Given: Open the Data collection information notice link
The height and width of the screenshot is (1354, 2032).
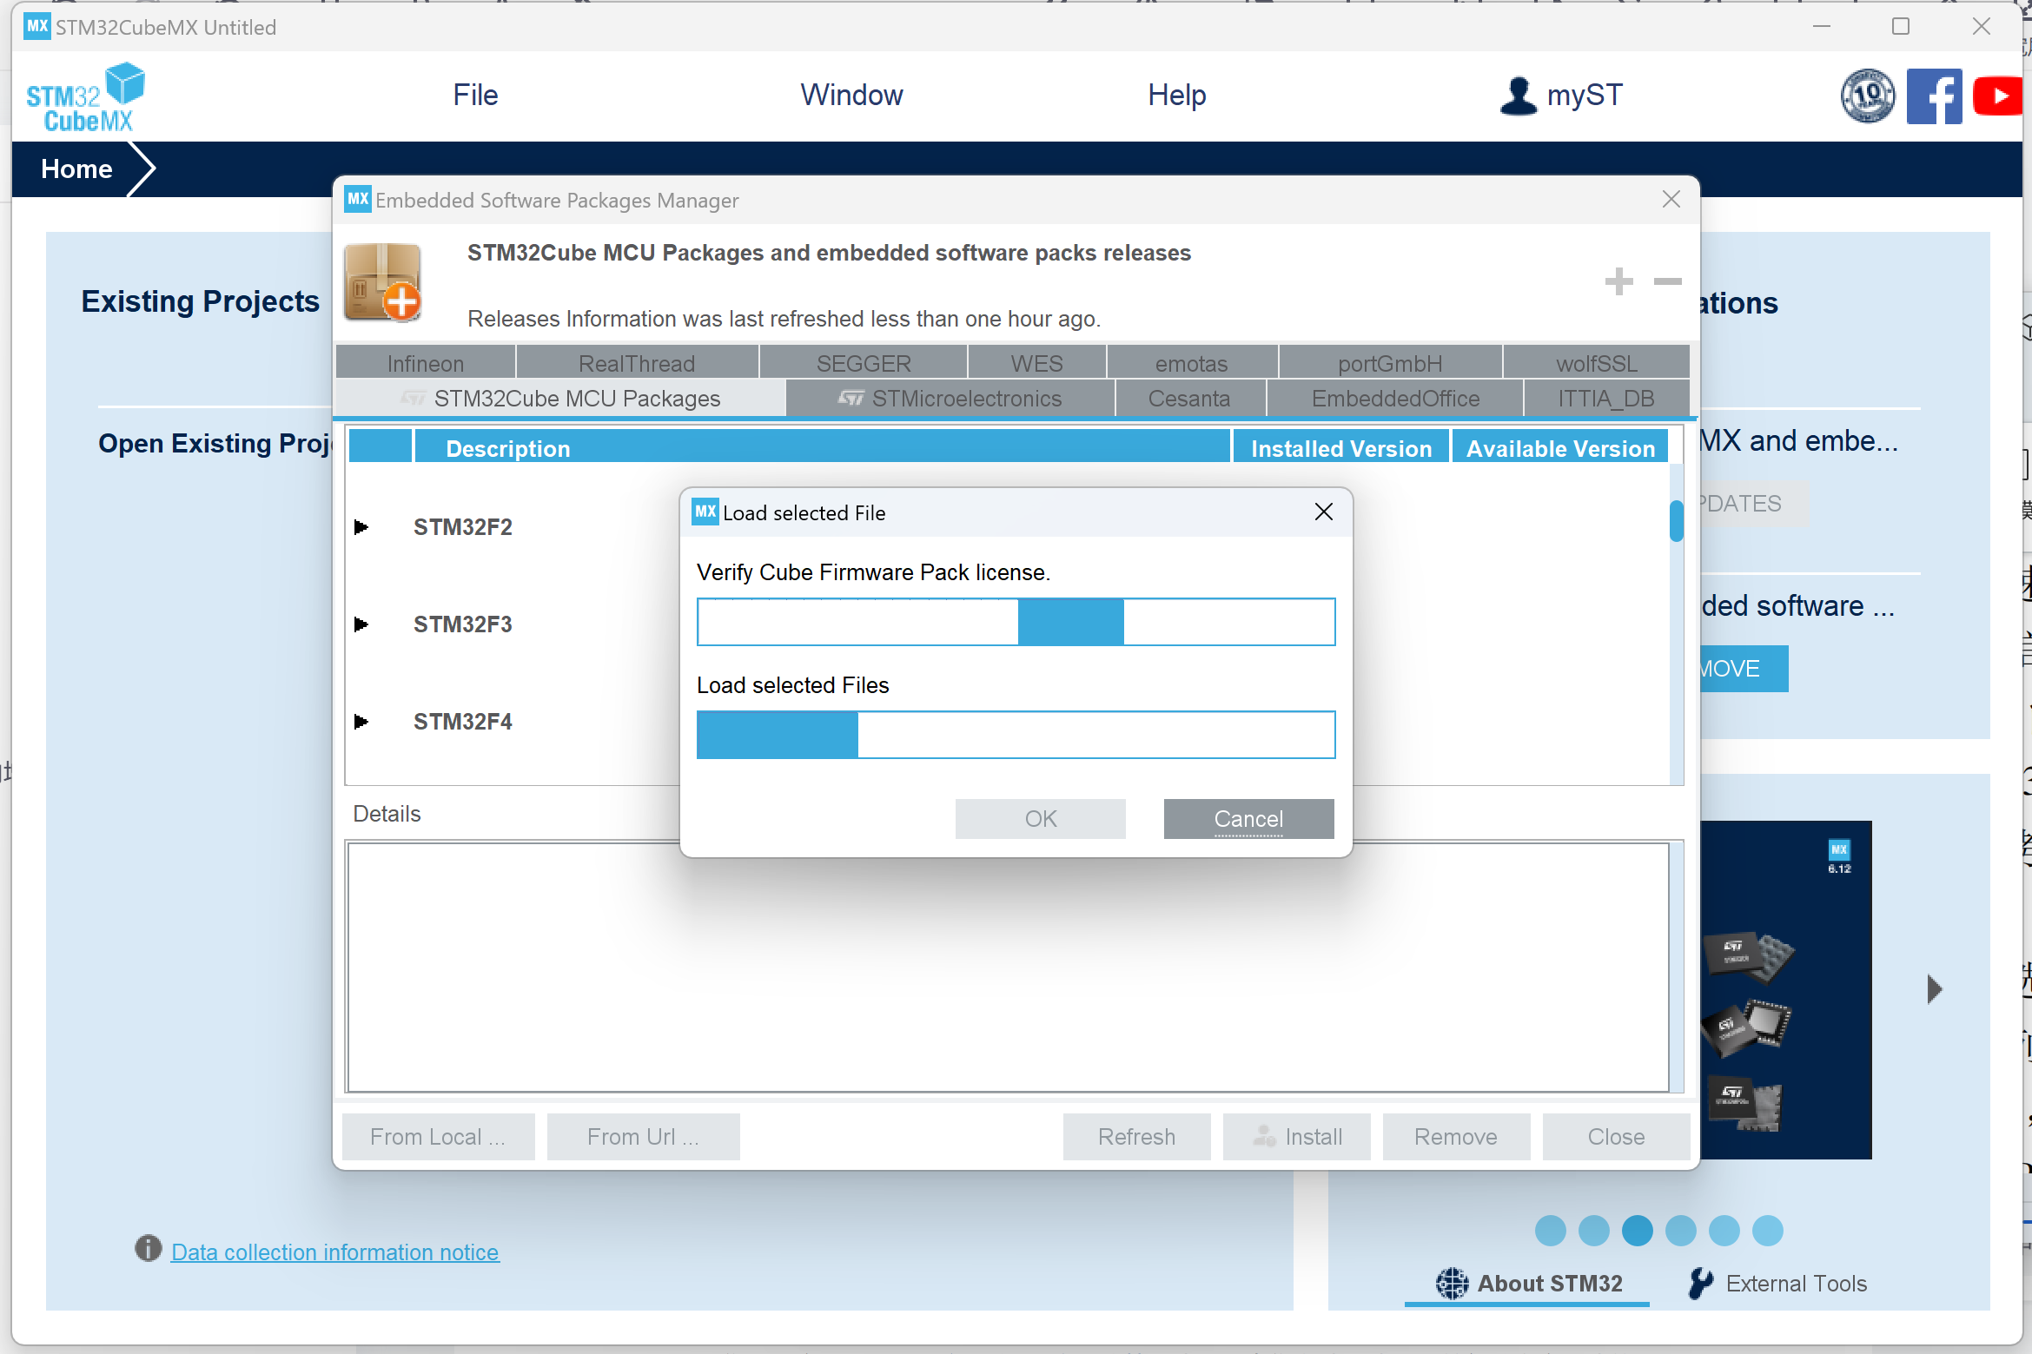Looking at the screenshot, I should [334, 1252].
